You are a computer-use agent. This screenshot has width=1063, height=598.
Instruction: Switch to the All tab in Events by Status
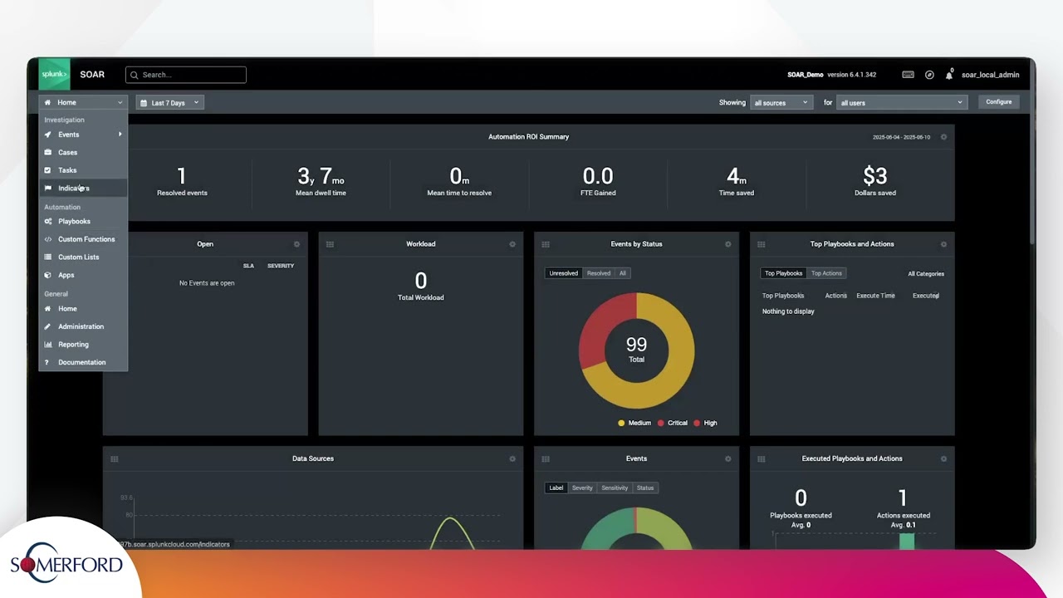click(623, 273)
